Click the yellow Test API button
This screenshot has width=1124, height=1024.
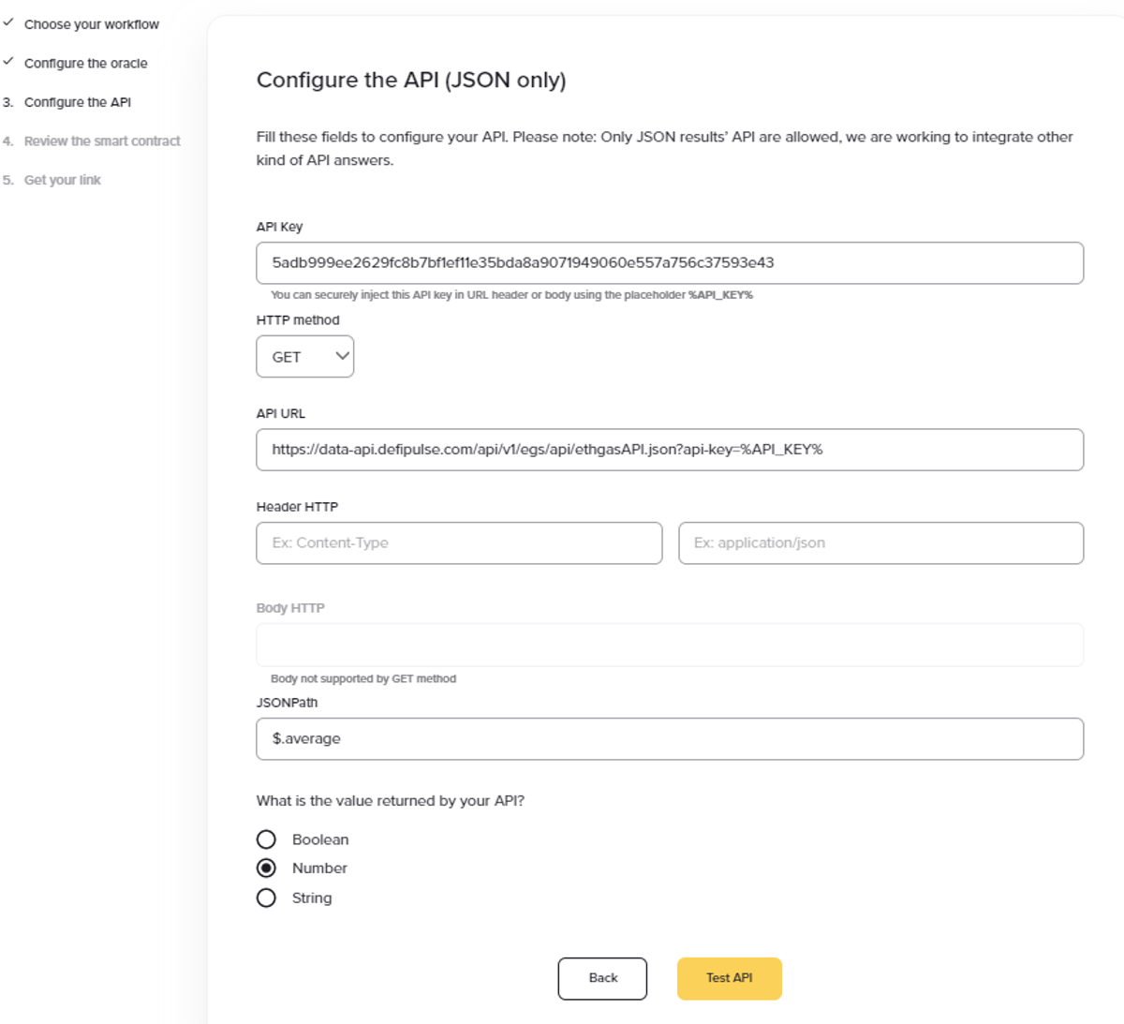pyautogui.click(x=730, y=978)
